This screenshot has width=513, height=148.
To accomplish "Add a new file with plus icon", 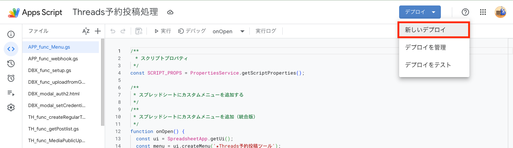I will (x=98, y=31).
